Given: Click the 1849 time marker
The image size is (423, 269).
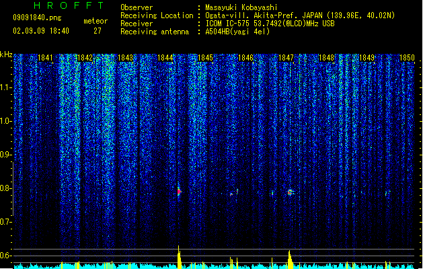Looking at the screenshot, I should click(x=367, y=58).
